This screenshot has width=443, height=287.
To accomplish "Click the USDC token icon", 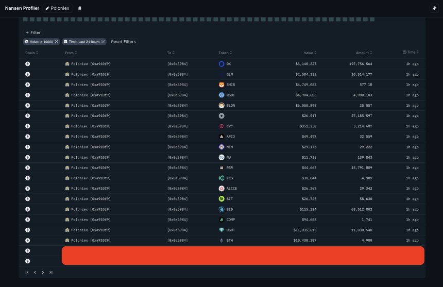I will (x=221, y=95).
